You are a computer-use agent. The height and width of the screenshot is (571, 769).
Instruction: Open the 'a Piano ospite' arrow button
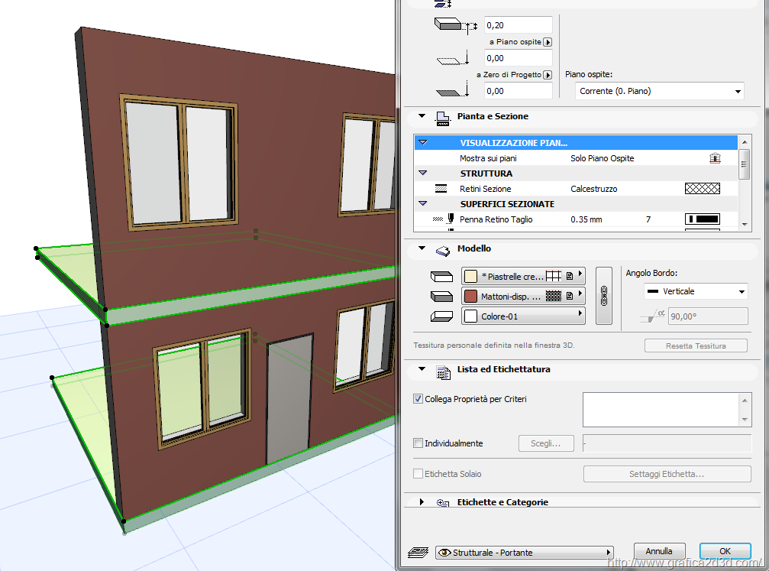548,42
